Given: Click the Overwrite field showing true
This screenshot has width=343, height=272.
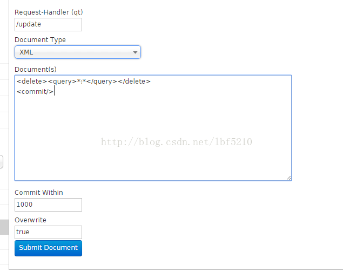Looking at the screenshot, I should pos(48,232).
